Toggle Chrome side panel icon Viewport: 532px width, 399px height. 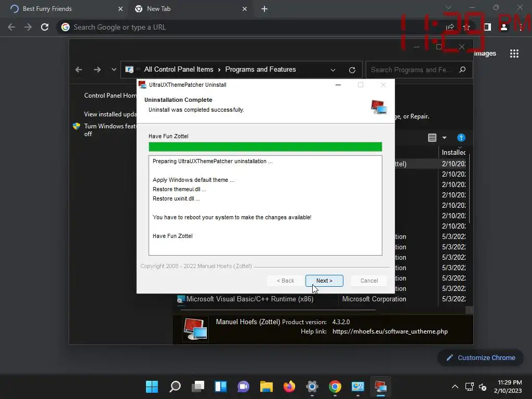click(x=487, y=27)
